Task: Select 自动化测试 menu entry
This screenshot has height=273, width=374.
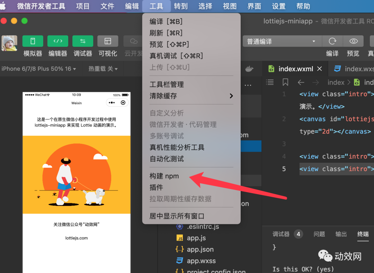Action: pyautogui.click(x=191, y=159)
